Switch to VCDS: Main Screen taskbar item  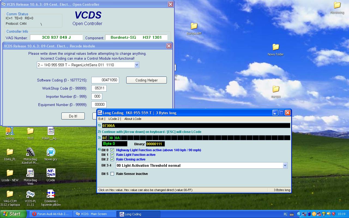click(x=95, y=214)
